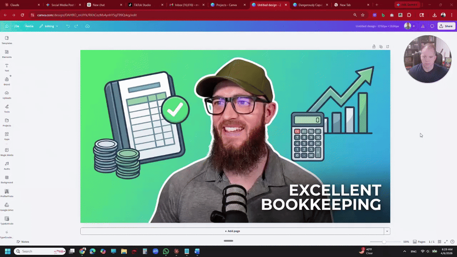Go to the Canva home page
Image resolution: width=457 pixels, height=257 pixels.
tap(7, 26)
